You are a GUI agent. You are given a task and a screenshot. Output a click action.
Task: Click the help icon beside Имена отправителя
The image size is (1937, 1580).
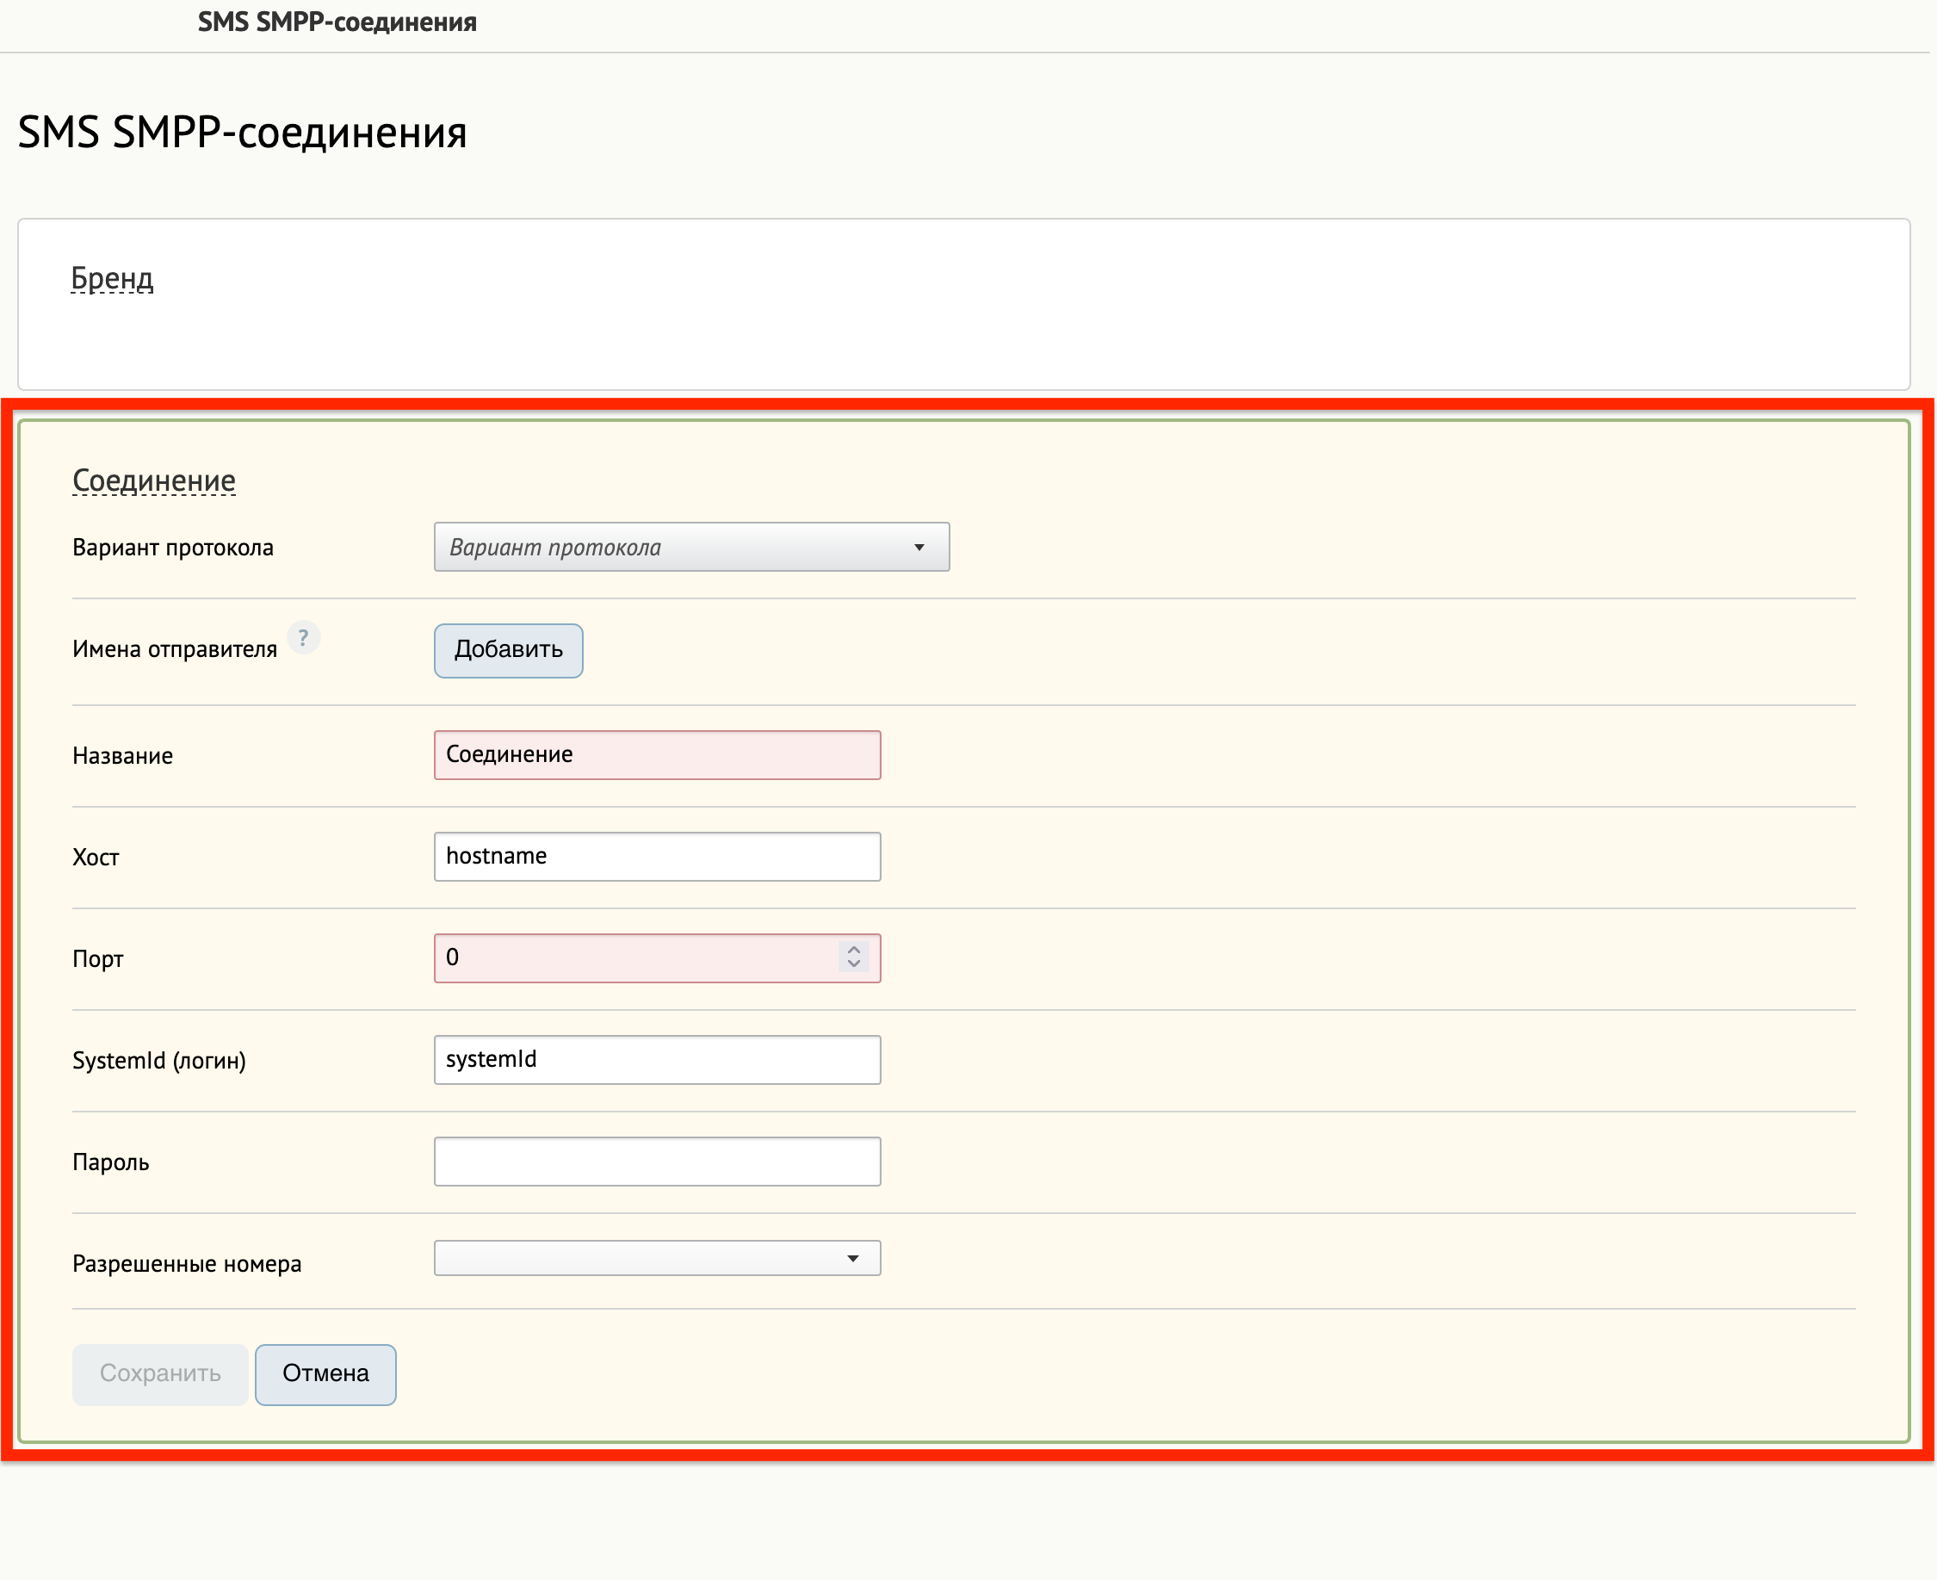[x=303, y=638]
